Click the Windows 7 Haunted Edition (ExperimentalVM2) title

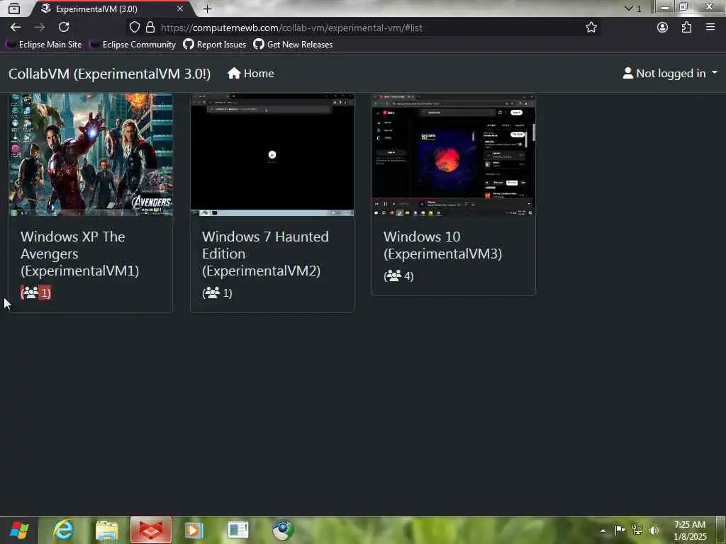[x=265, y=254]
